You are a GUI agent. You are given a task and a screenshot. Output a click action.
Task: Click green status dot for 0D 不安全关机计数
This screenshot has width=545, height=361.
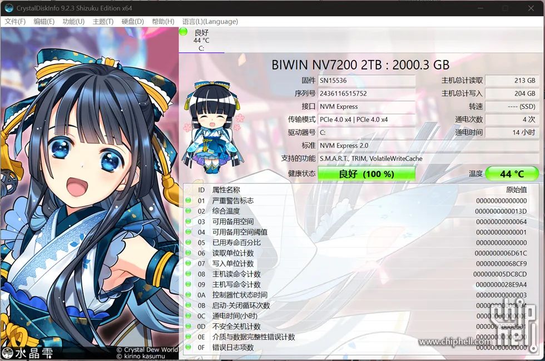click(189, 326)
